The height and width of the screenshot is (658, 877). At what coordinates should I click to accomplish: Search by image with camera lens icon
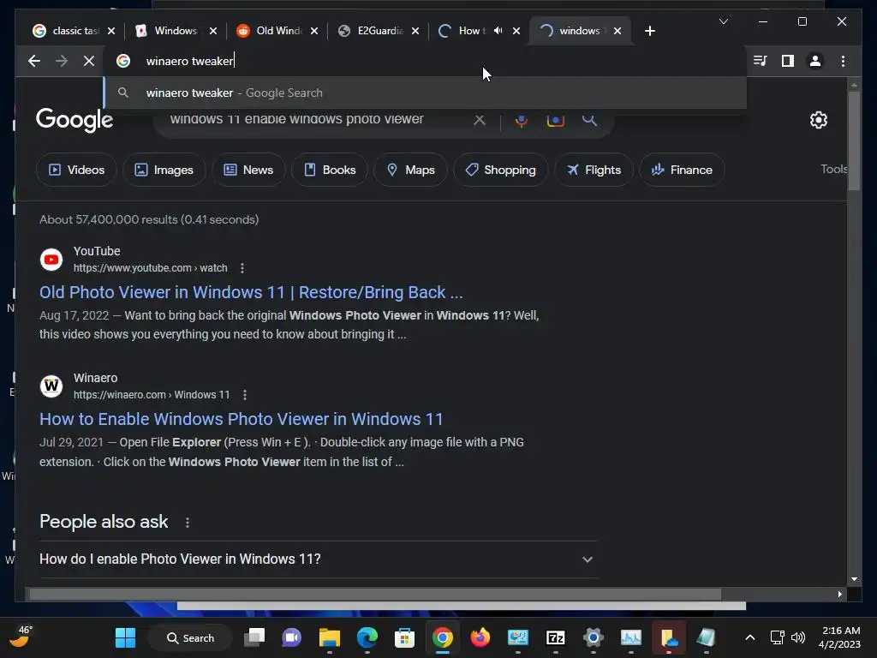[x=555, y=119]
